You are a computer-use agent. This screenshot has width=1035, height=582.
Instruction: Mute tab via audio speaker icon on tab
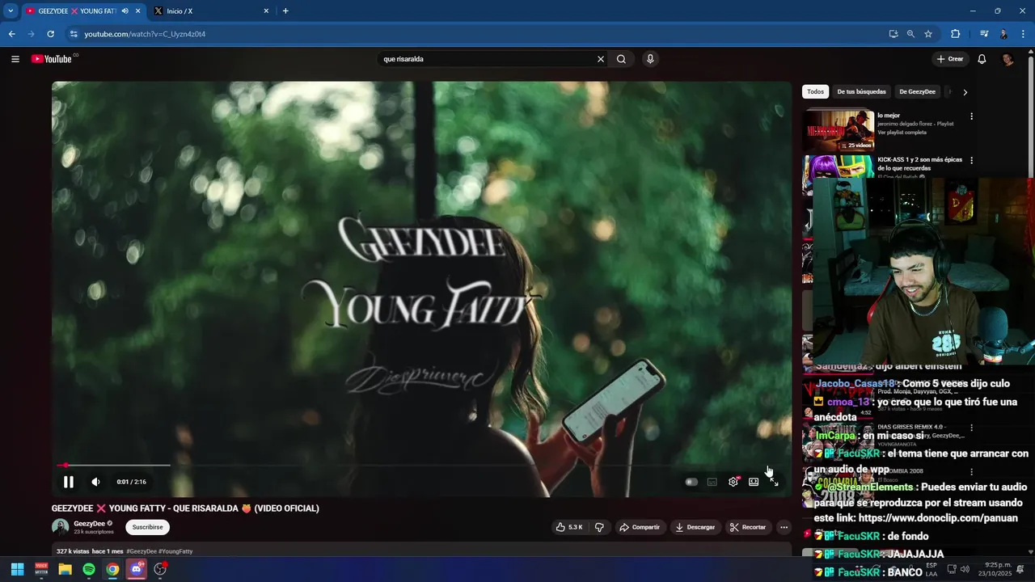pos(125,11)
